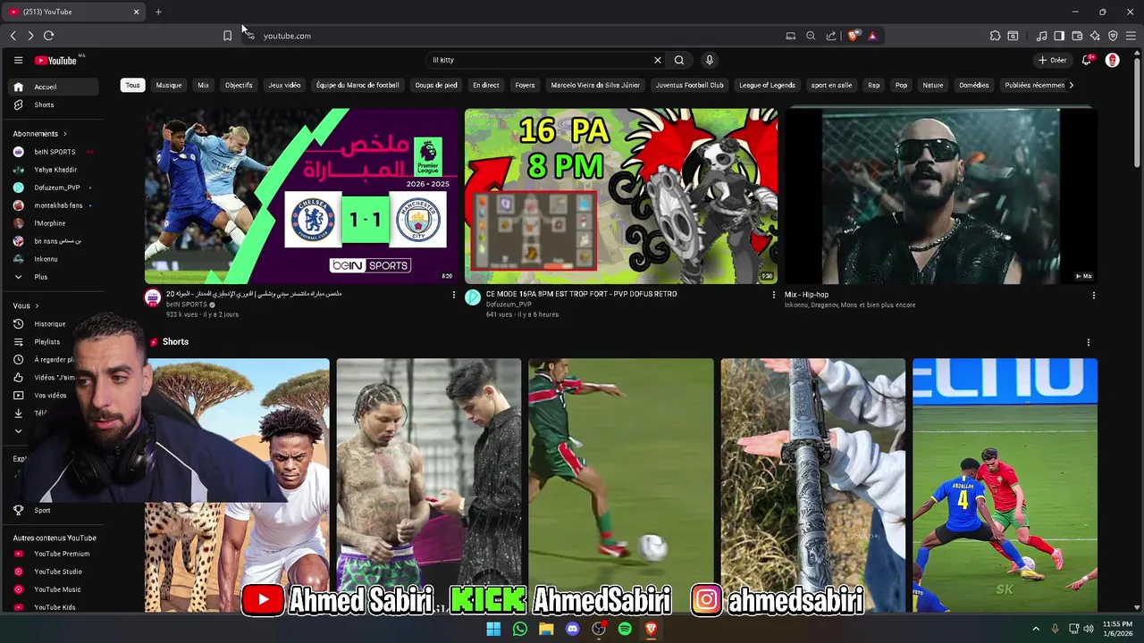
Task: Select the Jeux vidéo filter chip
Action: 284,85
